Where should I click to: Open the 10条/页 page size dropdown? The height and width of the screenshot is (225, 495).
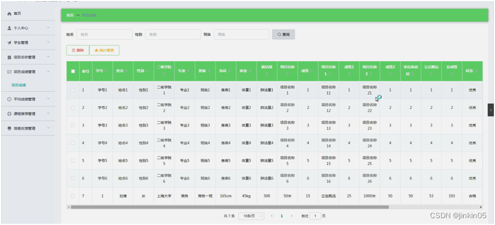tap(252, 216)
